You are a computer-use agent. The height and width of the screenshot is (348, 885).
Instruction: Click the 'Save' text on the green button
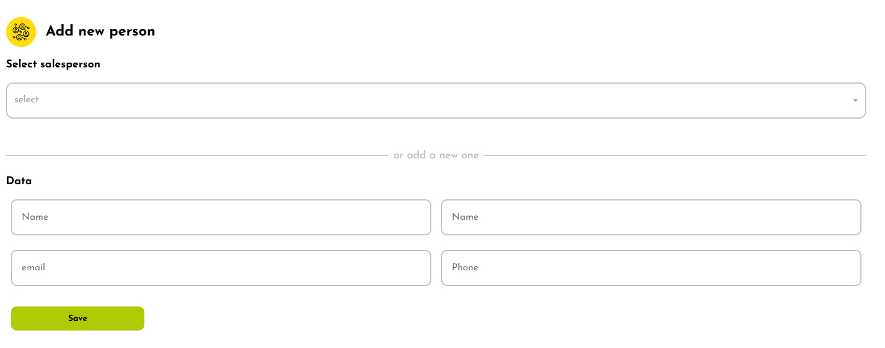click(x=78, y=318)
